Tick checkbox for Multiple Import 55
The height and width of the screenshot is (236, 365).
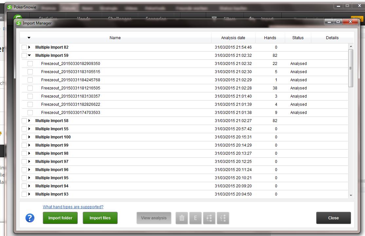(x=24, y=129)
